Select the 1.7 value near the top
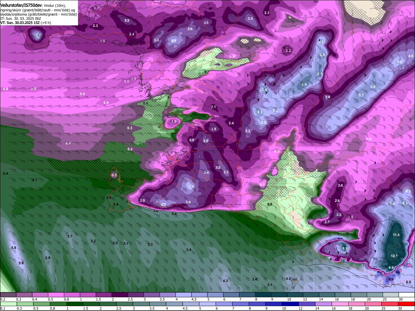The width and height of the screenshot is (415, 311). pos(97,8)
